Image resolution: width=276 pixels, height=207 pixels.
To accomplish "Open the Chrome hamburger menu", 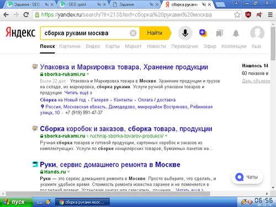I will pyautogui.click(x=270, y=14).
